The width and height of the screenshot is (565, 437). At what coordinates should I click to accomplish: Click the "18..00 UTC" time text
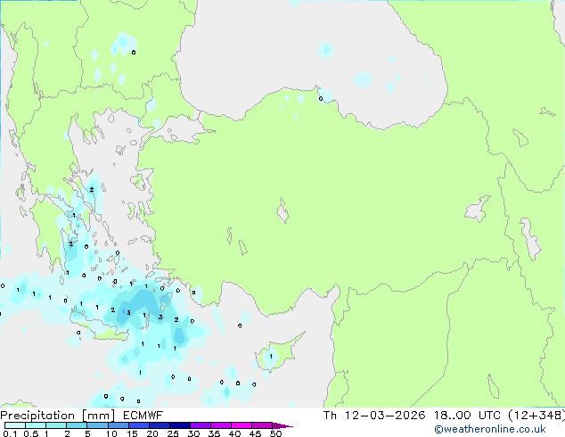[467, 416]
